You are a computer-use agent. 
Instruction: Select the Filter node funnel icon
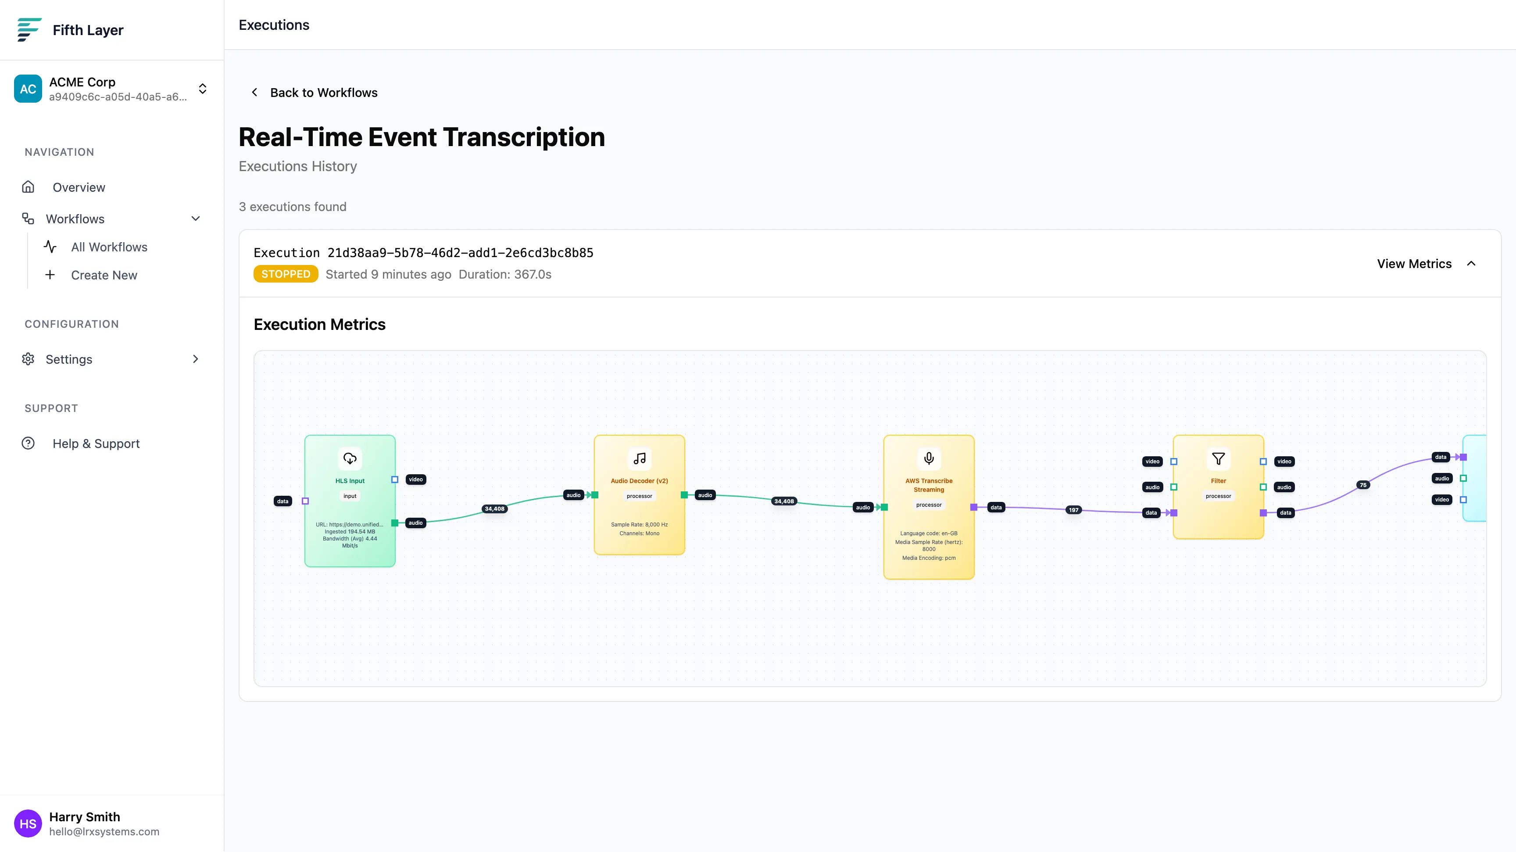point(1218,459)
